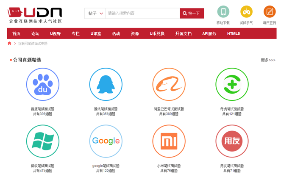Click the Baidu paw logo icon

(42, 84)
